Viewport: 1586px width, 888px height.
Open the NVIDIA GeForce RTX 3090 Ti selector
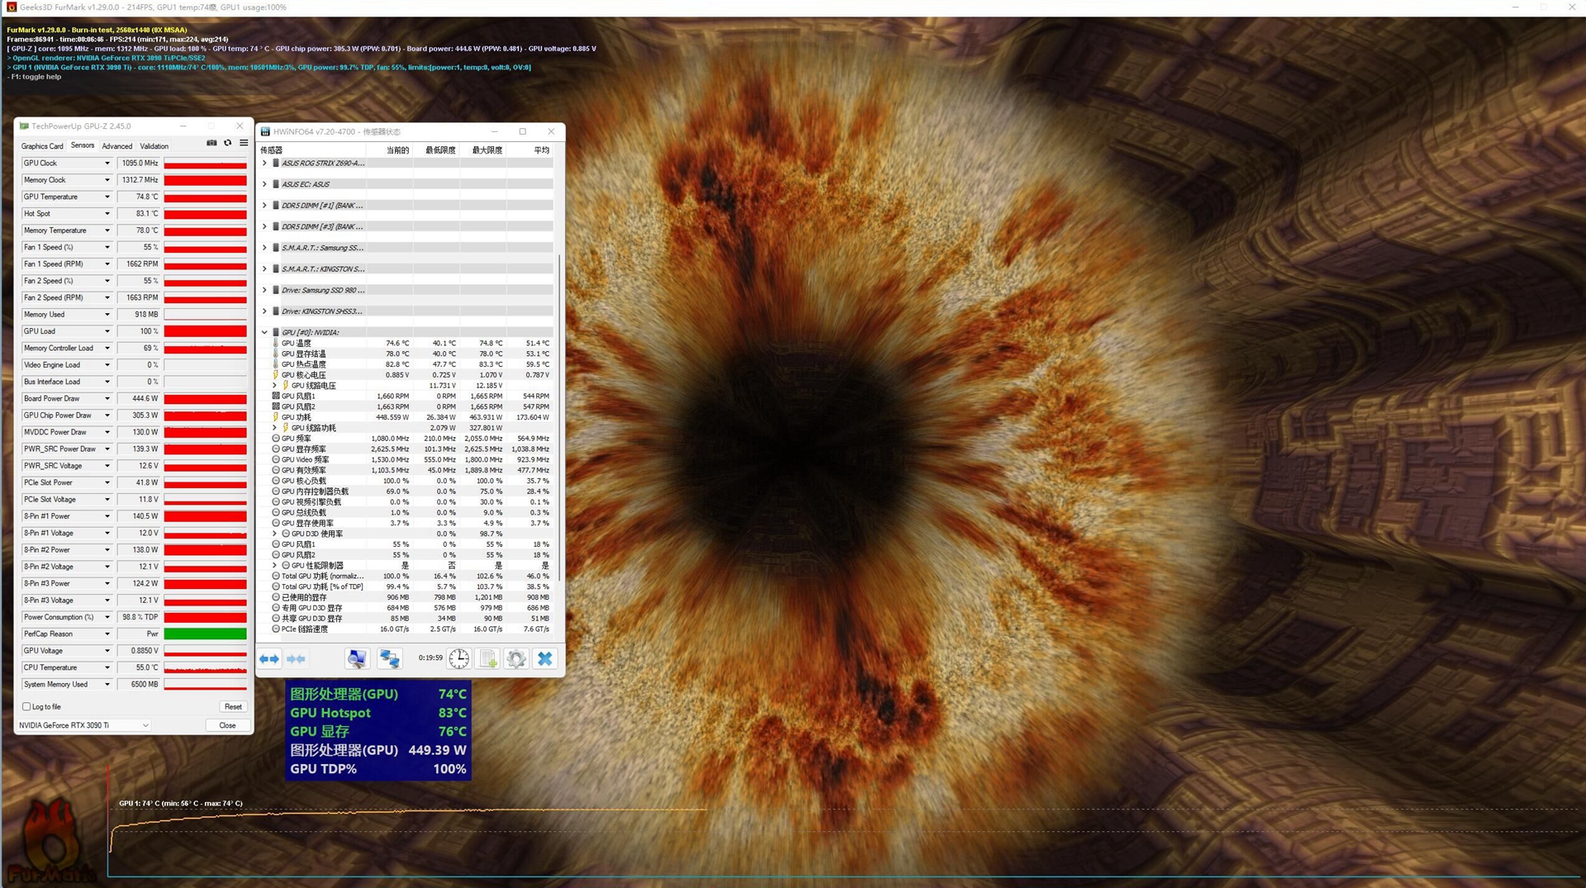(x=83, y=724)
